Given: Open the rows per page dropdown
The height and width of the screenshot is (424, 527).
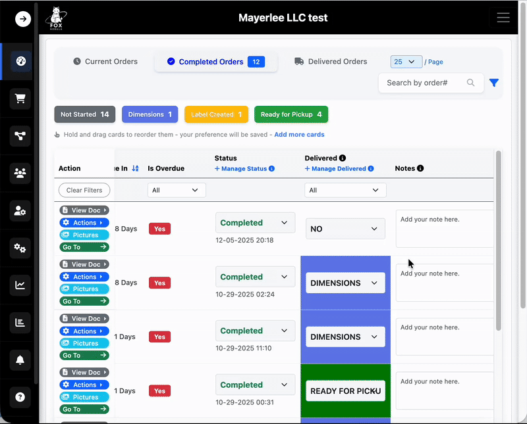Looking at the screenshot, I should (406, 62).
